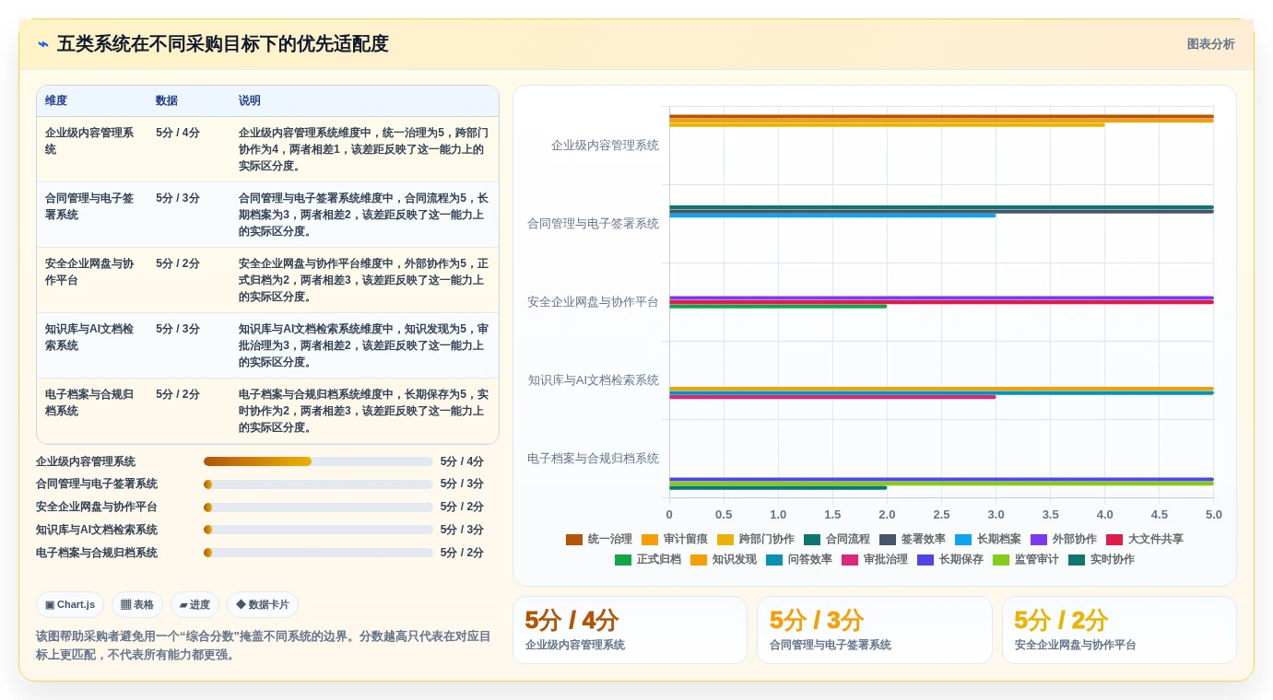Select the 表格 chip
Viewport: 1273px width, 700px height.
(x=137, y=604)
